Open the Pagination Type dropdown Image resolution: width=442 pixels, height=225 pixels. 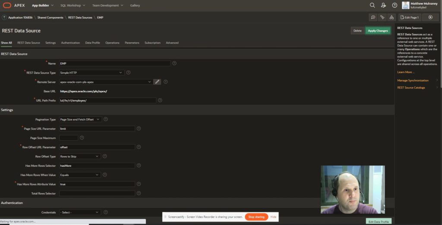(x=80, y=119)
